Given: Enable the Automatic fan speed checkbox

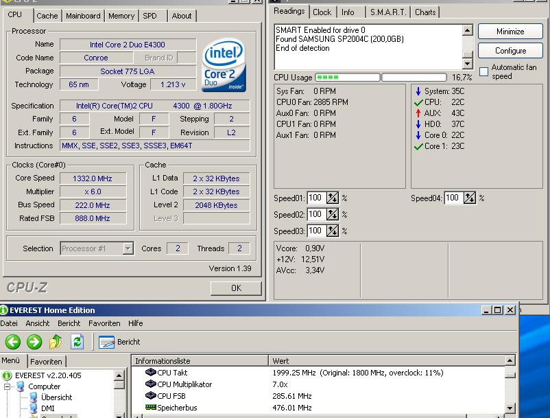Looking at the screenshot, I should [x=484, y=71].
